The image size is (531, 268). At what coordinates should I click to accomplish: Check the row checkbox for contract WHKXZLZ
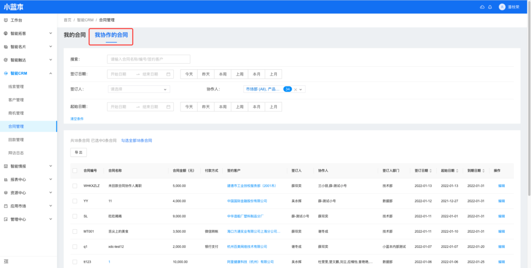pos(75,185)
